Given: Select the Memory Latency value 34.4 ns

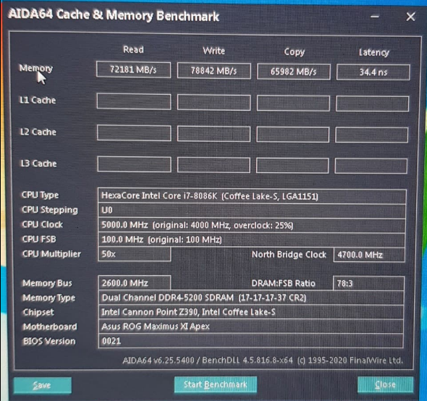Looking at the screenshot, I should 373,72.
